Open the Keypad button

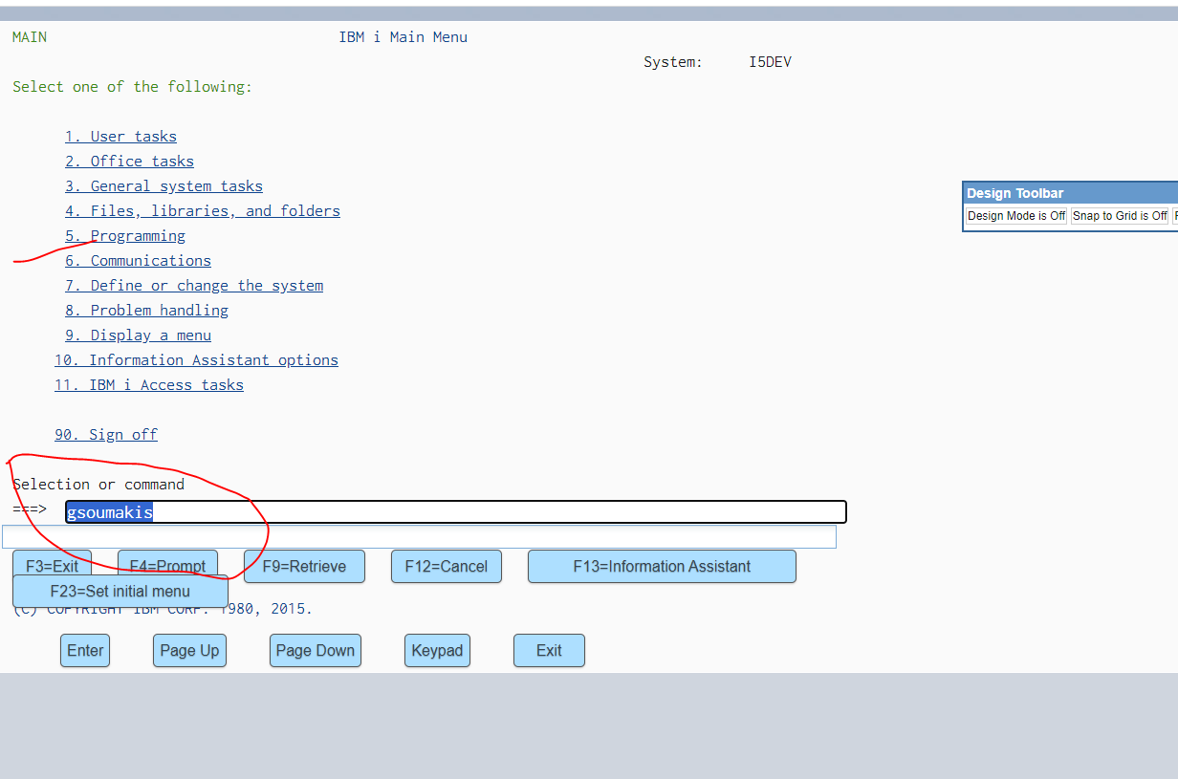pos(437,650)
